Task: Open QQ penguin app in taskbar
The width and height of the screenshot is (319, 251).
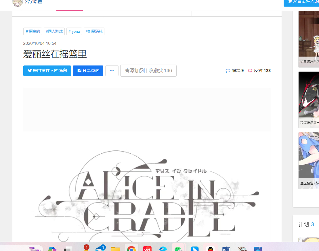Action: pyautogui.click(x=210, y=249)
